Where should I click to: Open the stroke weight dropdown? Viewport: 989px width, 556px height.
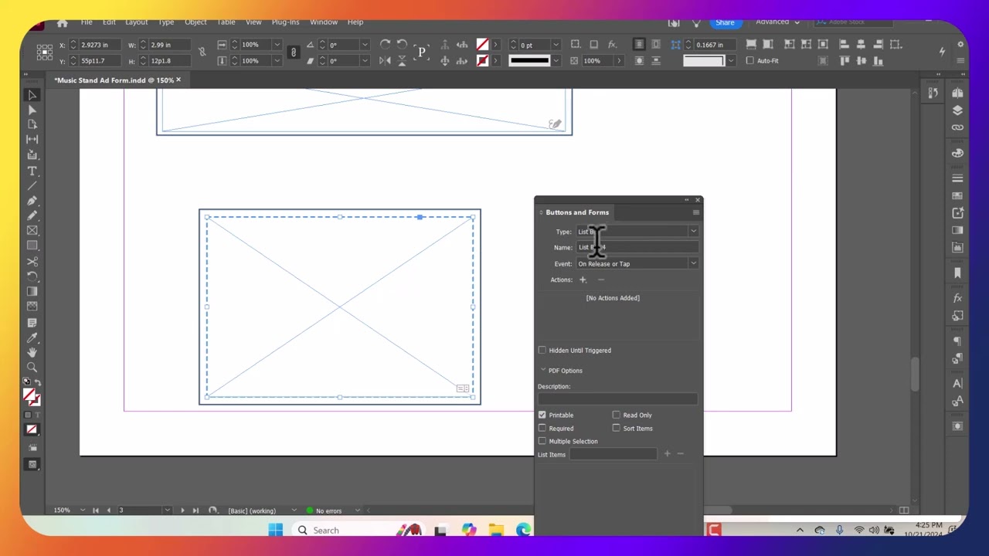556,45
